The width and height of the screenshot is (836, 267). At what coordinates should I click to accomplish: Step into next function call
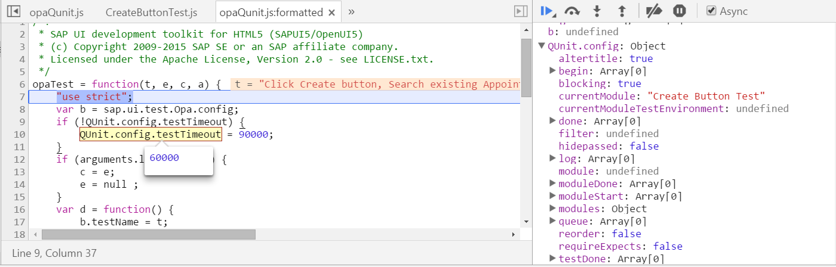click(597, 11)
